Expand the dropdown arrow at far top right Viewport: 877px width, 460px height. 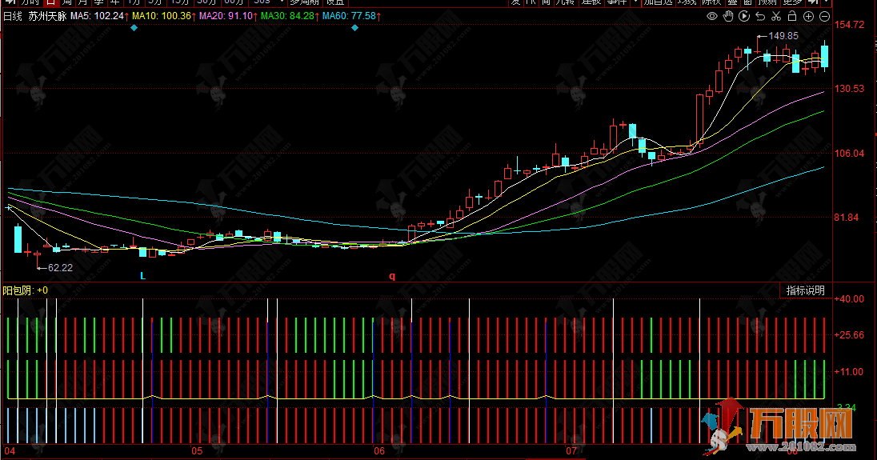coord(827,2)
